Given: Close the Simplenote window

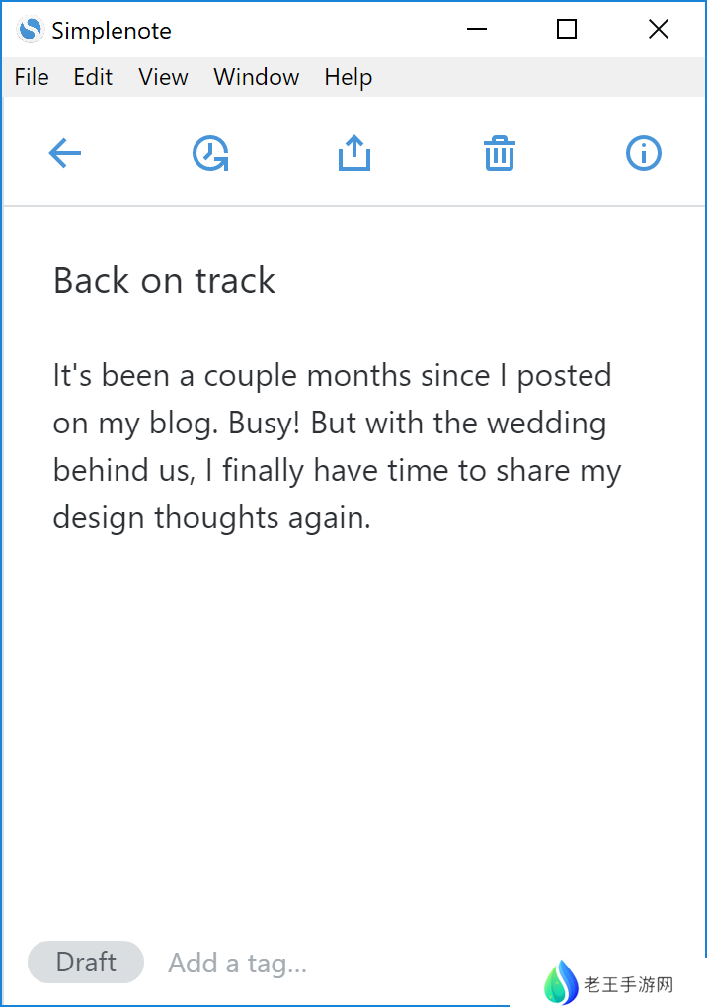Looking at the screenshot, I should (x=659, y=30).
